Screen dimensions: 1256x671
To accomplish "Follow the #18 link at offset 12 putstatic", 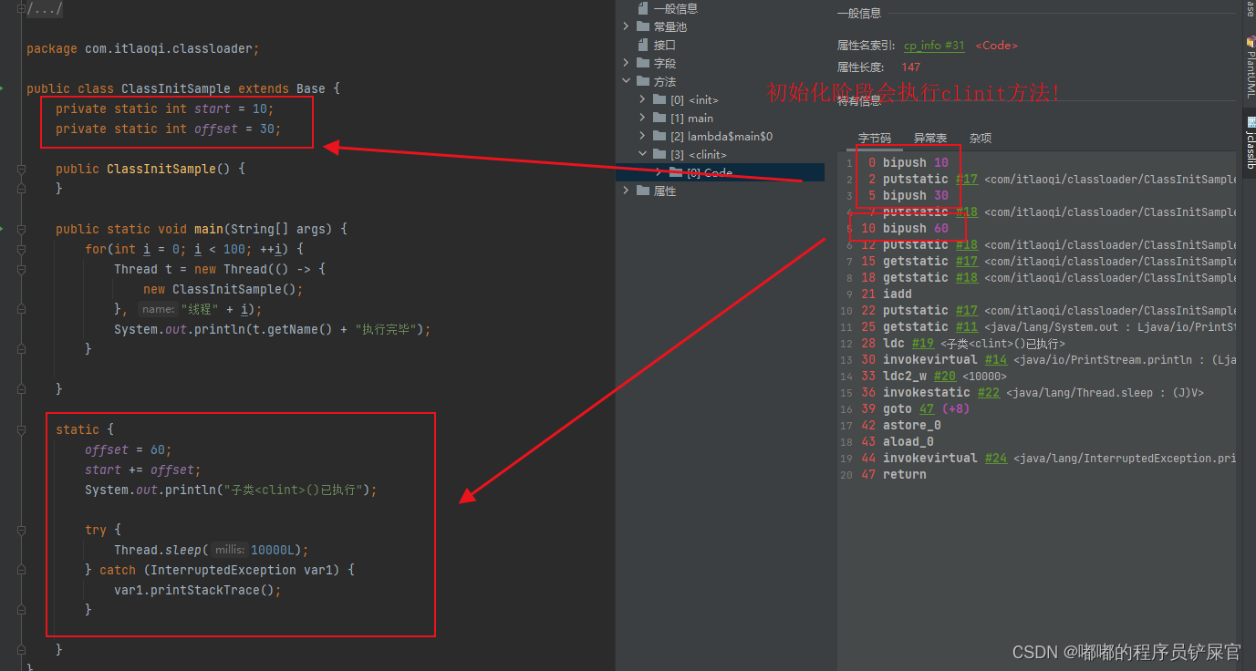I will (967, 245).
